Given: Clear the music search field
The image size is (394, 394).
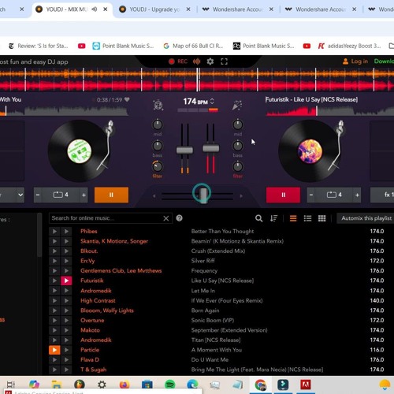Looking at the screenshot, I should [x=166, y=218].
